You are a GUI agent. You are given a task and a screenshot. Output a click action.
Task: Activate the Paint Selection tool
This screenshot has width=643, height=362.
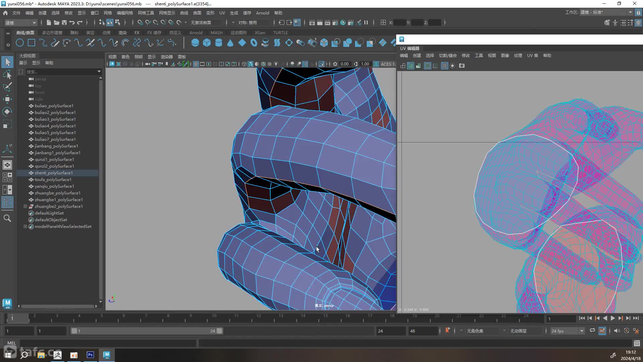[x=7, y=87]
